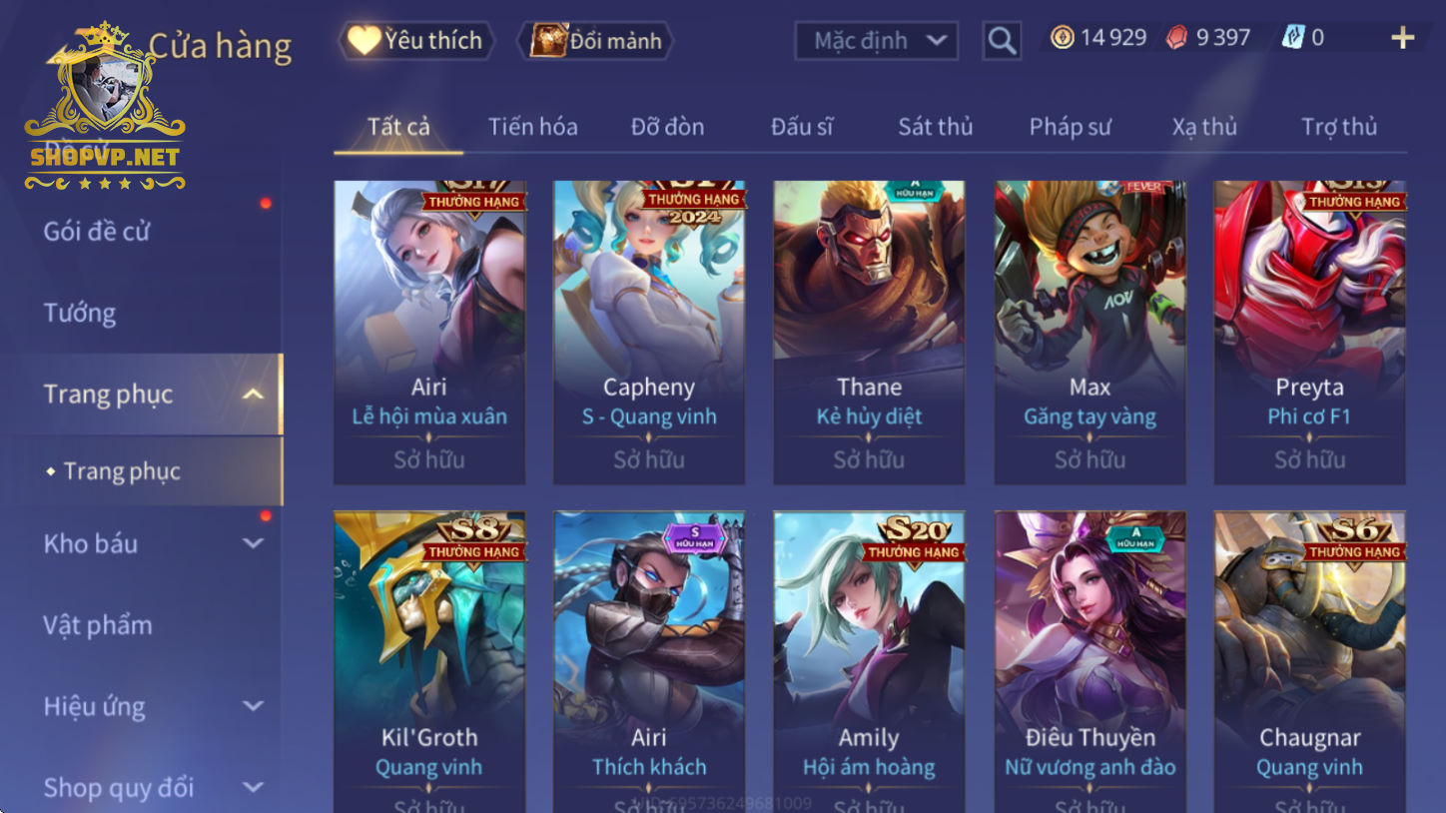Tap the red ruby currency icon
Screen dimensions: 1446x813
click(1178, 38)
